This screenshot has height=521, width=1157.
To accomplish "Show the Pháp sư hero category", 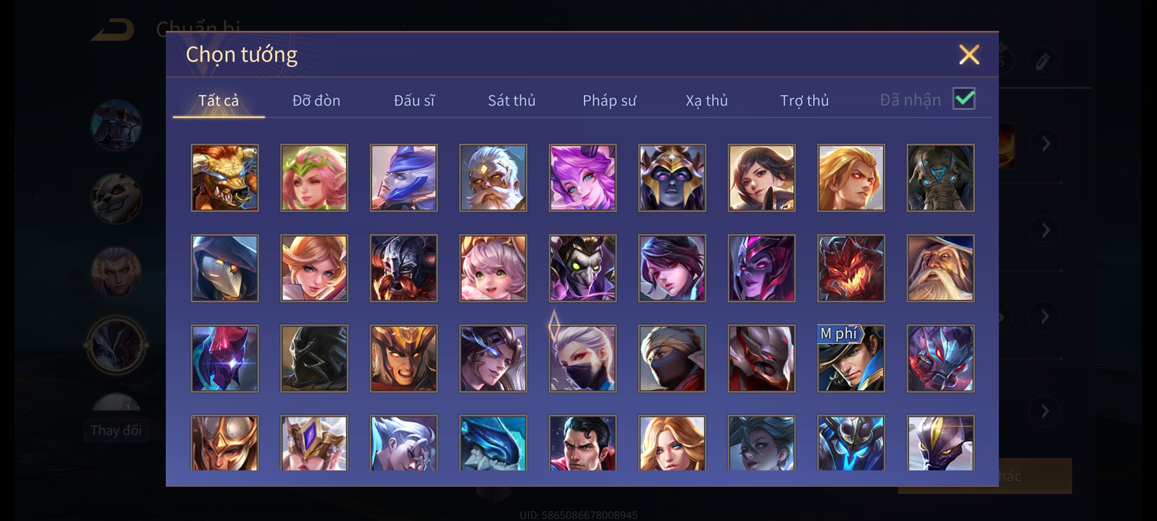I will click(x=609, y=100).
